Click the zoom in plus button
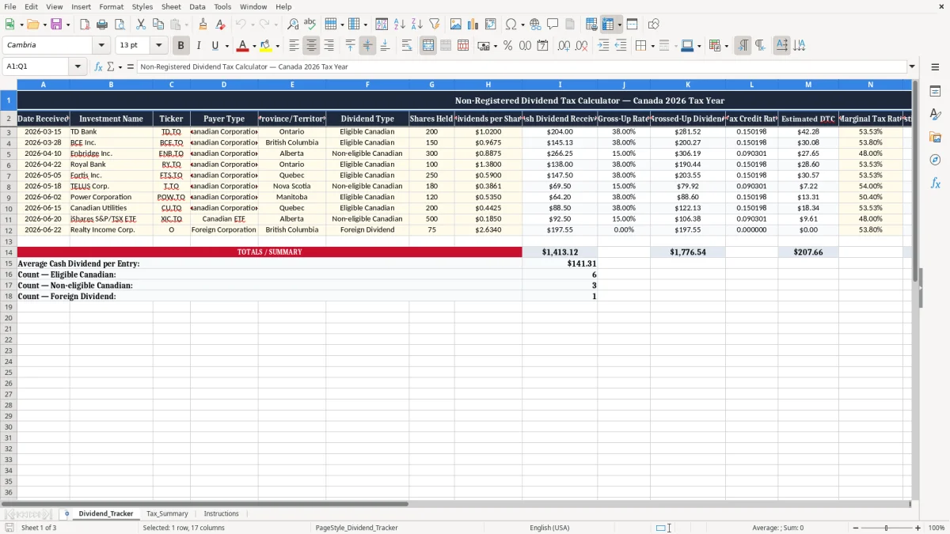The image size is (950, 534). 918,528
